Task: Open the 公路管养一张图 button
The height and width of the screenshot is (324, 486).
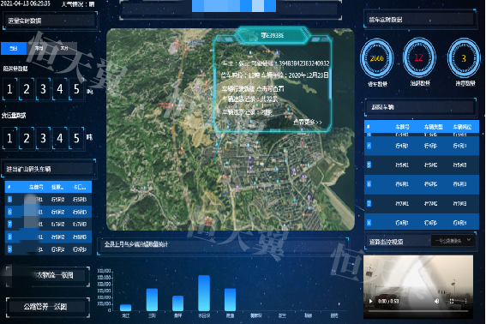Action: coord(47,307)
